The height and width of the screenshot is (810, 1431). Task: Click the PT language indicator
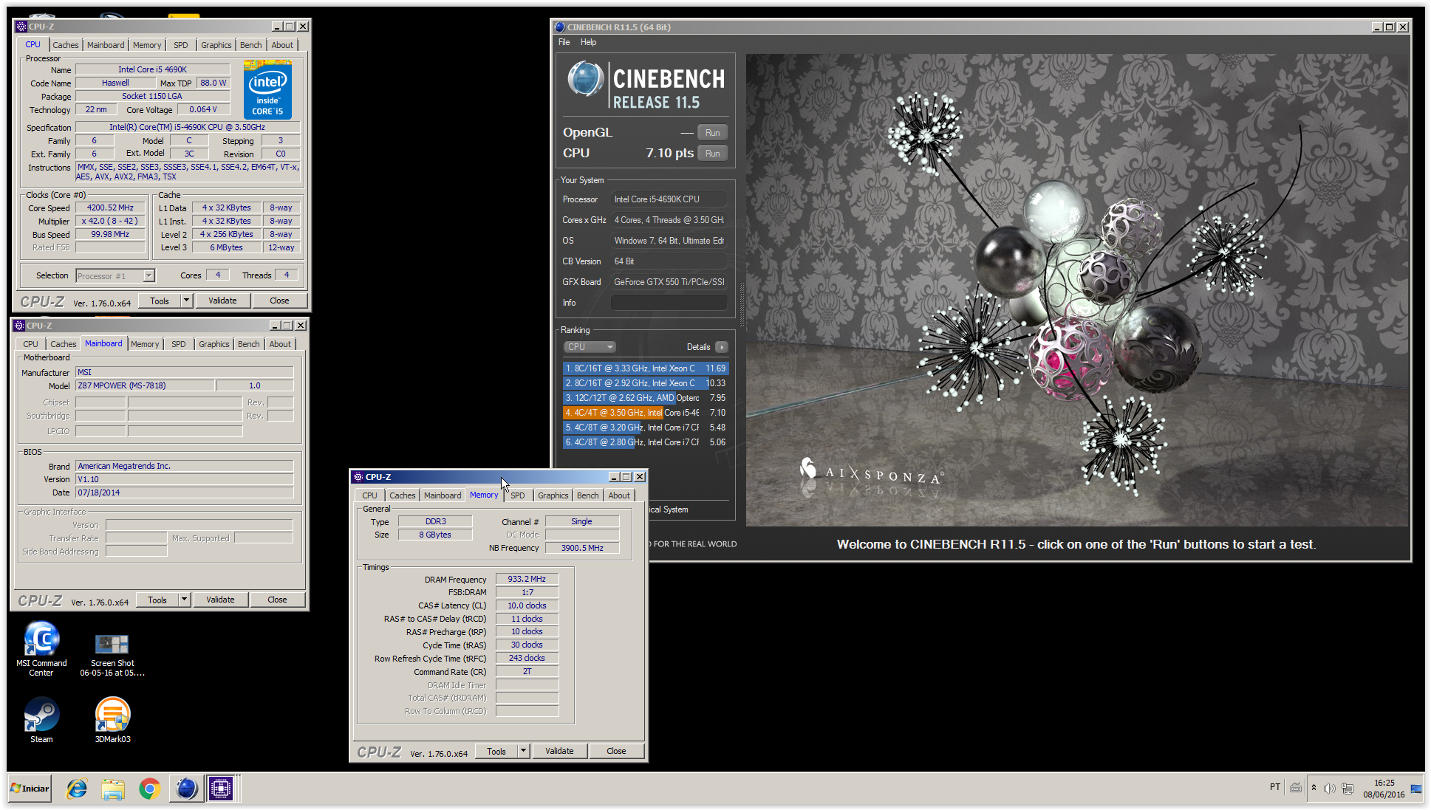pos(1275,787)
